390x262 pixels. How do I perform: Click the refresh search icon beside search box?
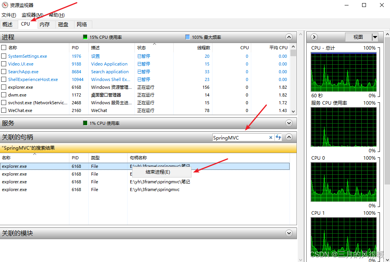tap(278, 137)
